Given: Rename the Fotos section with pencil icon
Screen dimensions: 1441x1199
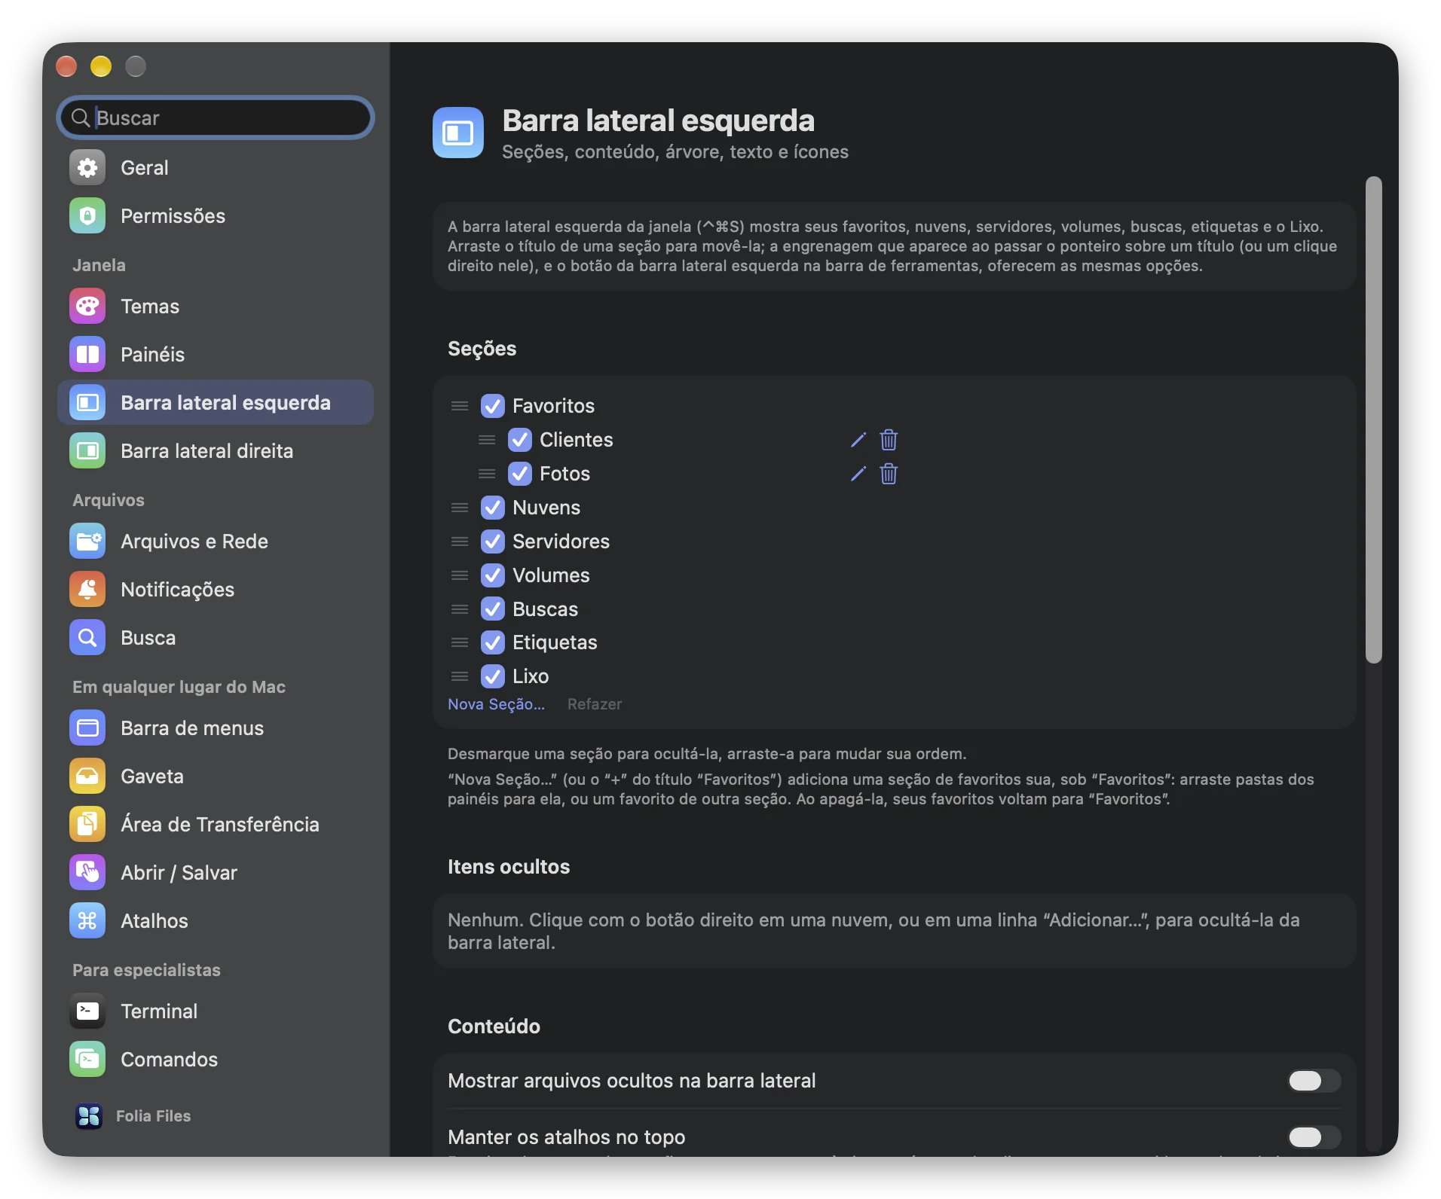Looking at the screenshot, I should [858, 474].
